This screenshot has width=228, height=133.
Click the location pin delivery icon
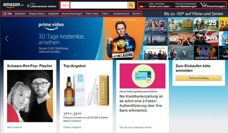(x=28, y=6)
